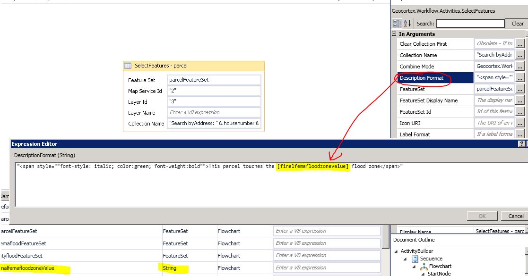The height and width of the screenshot is (276, 528).
Task: Edit Collection Name field in SelectFeatures activity
Action: [214, 124]
